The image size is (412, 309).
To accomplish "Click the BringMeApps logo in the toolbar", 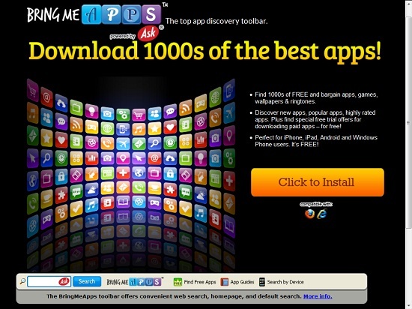I will tap(134, 282).
